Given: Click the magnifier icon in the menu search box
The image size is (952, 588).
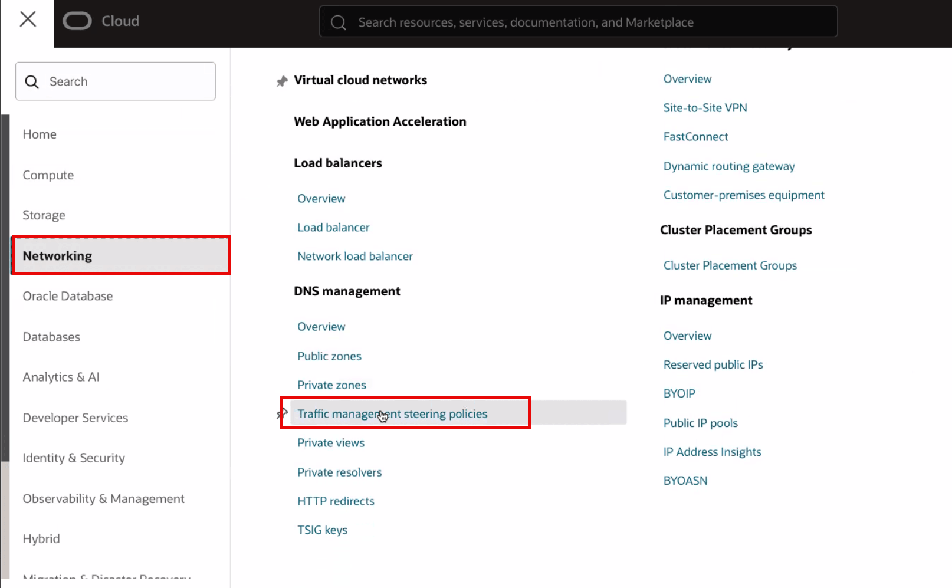Looking at the screenshot, I should point(32,82).
